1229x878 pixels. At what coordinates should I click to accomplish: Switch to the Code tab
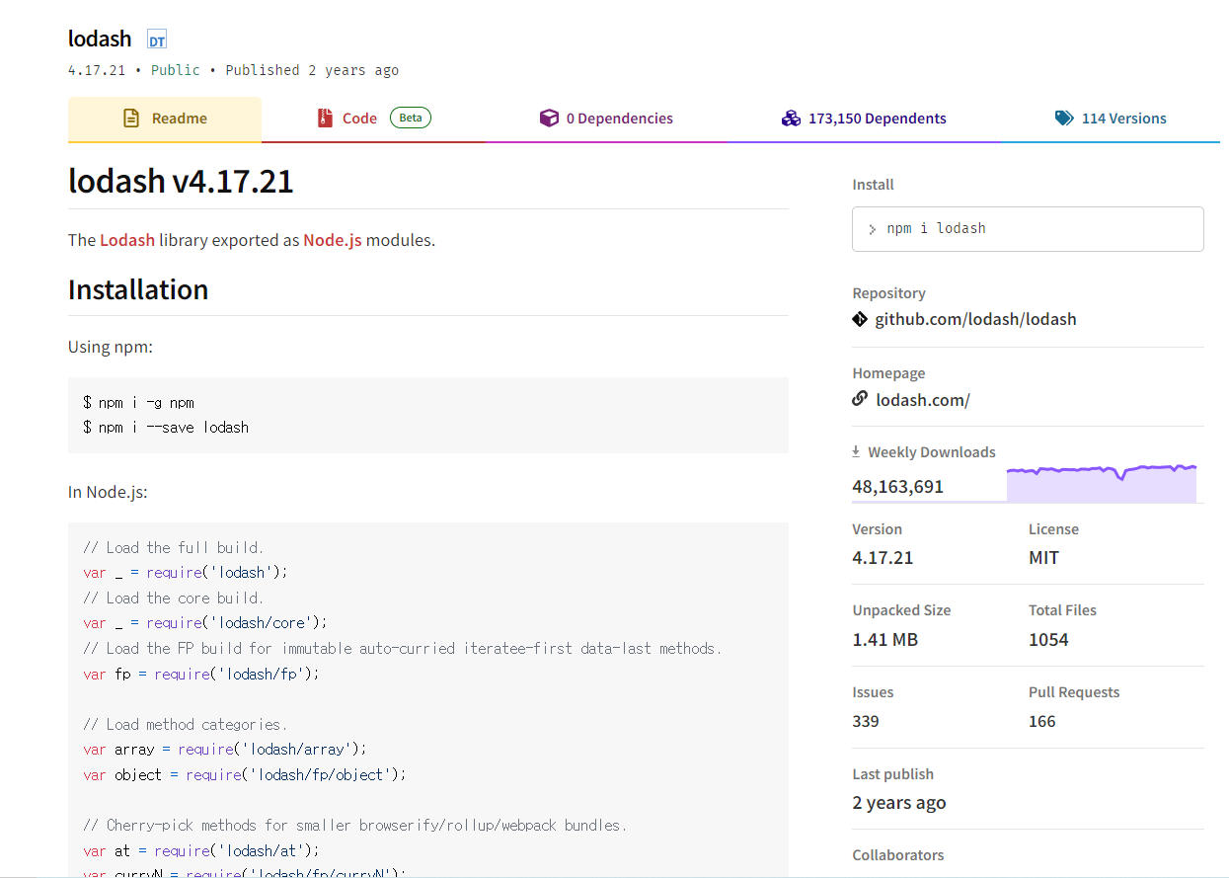374,120
